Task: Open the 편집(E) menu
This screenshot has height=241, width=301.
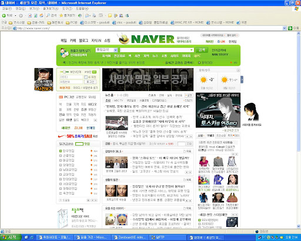Action: click(21, 9)
